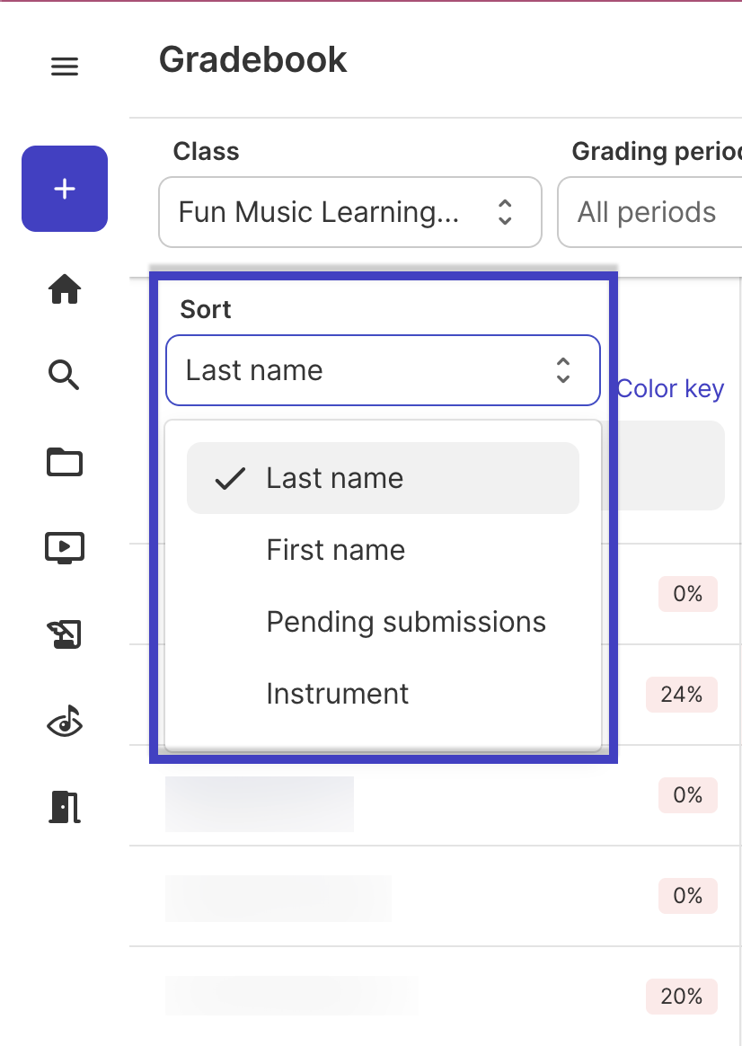
Task: Expand the Class dropdown Fun Music Learning
Action: [x=350, y=212]
